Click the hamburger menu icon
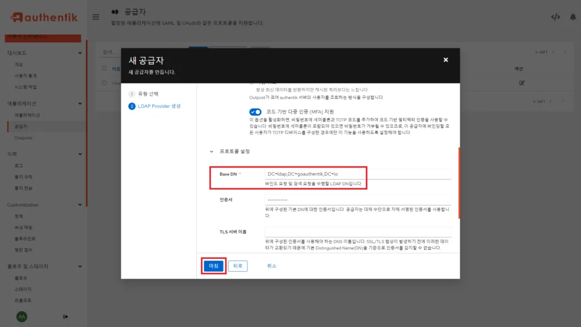This screenshot has height=327, width=581. pos(95,16)
